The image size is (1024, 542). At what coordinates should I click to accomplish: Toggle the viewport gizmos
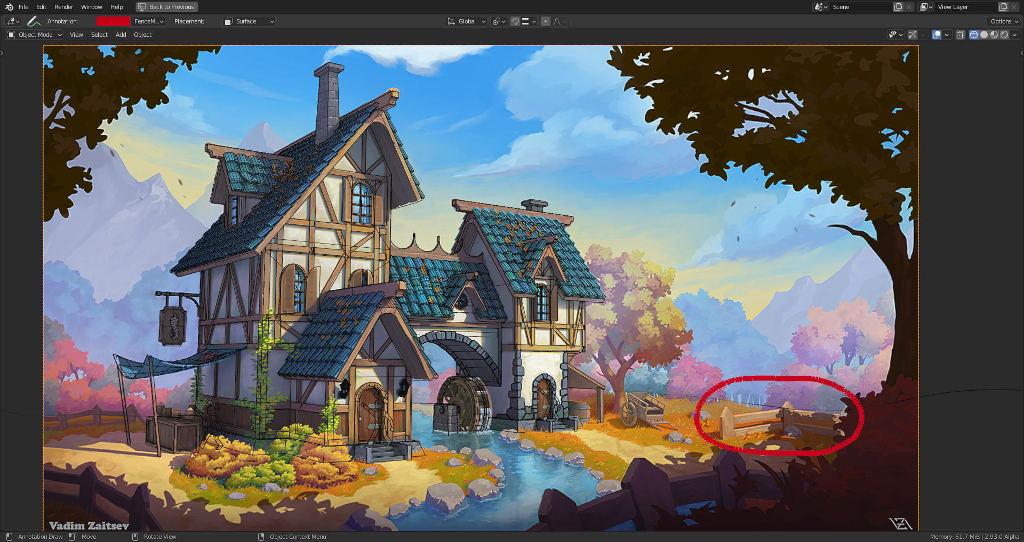tap(913, 35)
